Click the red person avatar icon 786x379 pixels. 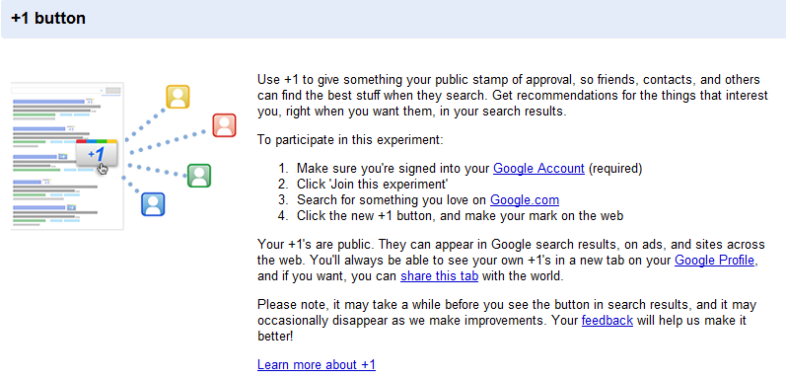[224, 125]
